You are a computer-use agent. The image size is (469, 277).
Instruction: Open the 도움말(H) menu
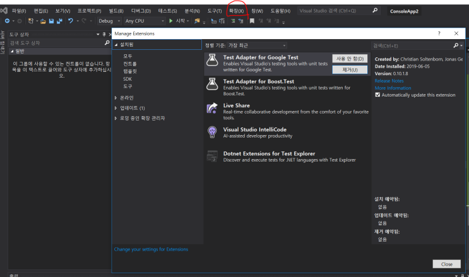click(280, 11)
